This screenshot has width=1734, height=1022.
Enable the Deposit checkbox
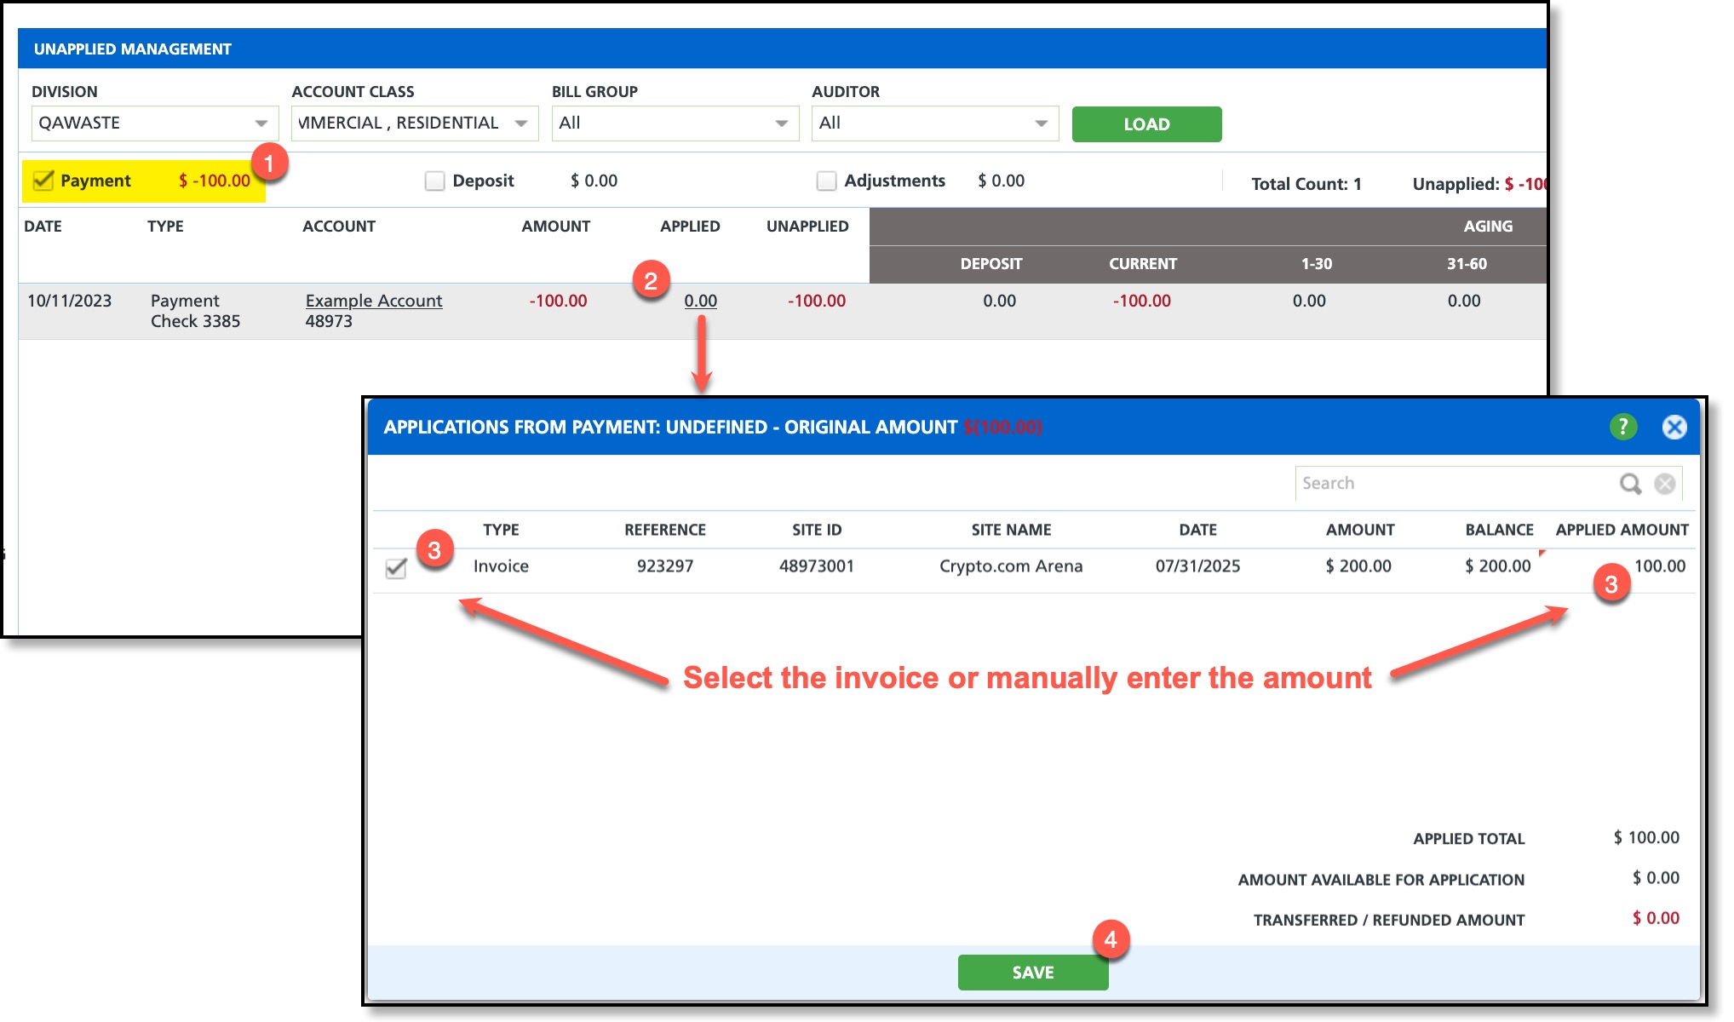click(x=434, y=181)
